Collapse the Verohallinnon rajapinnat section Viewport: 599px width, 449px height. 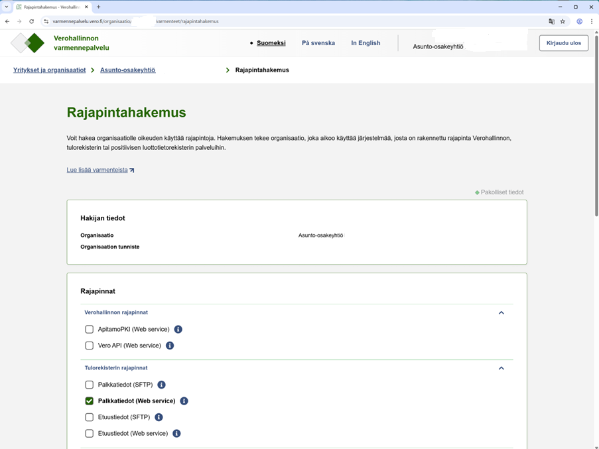pyautogui.click(x=501, y=312)
